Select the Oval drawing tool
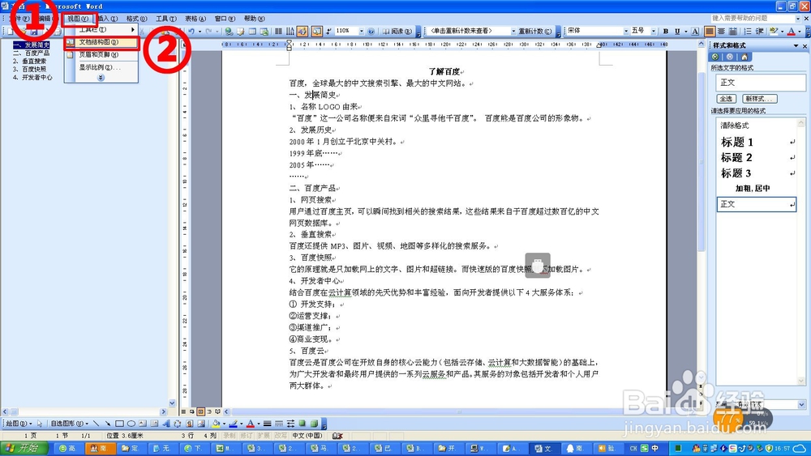Image resolution: width=811 pixels, height=456 pixels. click(131, 424)
